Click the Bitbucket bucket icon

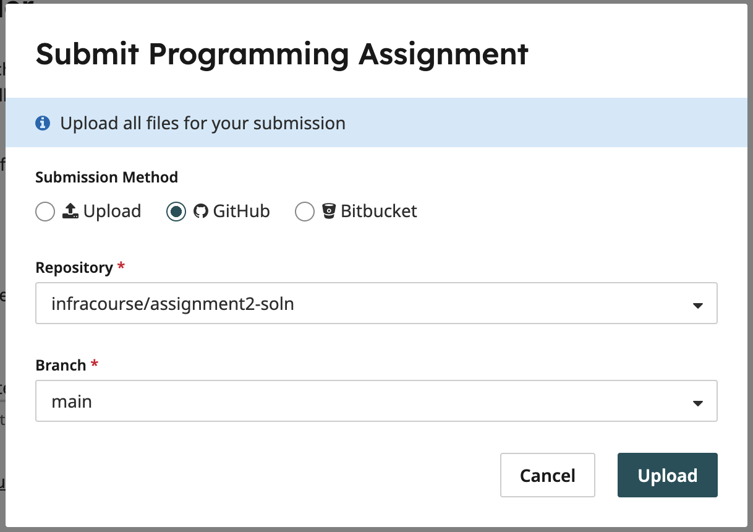[x=328, y=212]
